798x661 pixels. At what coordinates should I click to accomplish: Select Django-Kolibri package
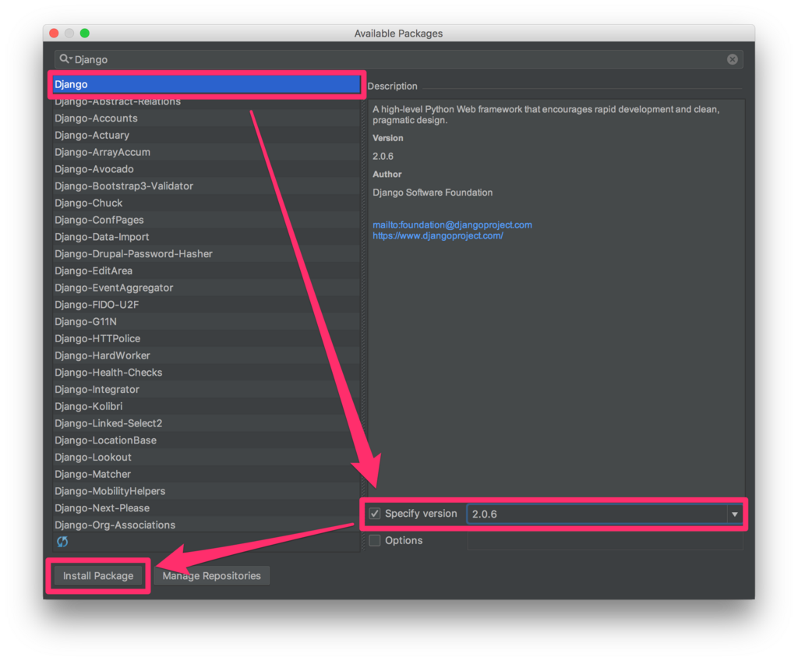click(x=206, y=406)
